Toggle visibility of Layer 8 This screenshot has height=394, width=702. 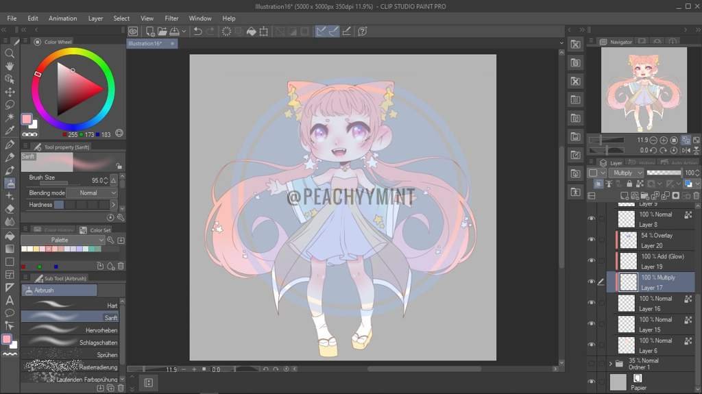[x=592, y=219]
